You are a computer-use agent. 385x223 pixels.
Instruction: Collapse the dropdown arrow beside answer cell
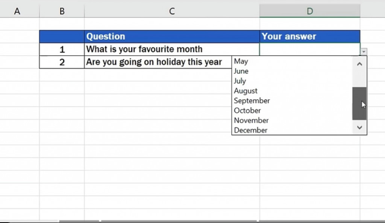(364, 52)
